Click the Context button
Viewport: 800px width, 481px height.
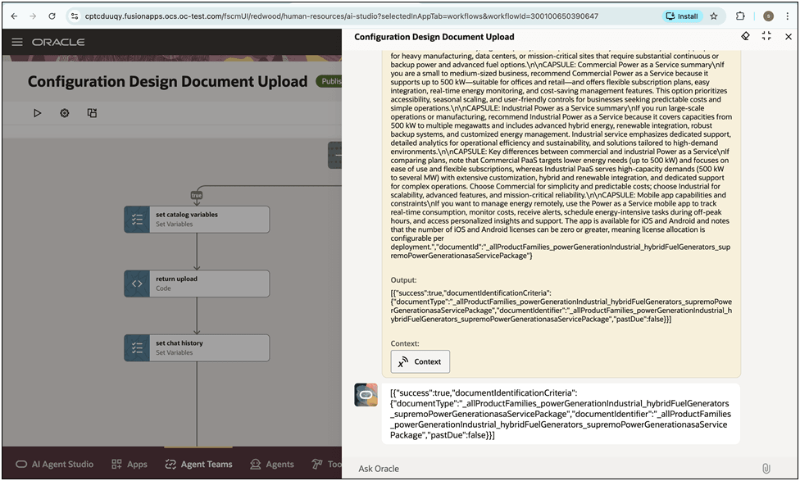[420, 361]
